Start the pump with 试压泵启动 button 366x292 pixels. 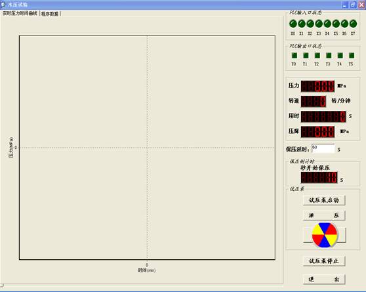point(324,200)
